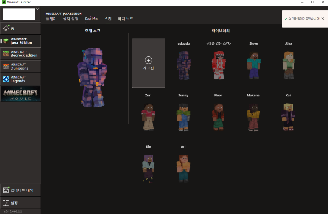Image resolution: width=328 pixels, height=214 pixels.
Task: Click the skin updated notification message
Action: (304, 19)
